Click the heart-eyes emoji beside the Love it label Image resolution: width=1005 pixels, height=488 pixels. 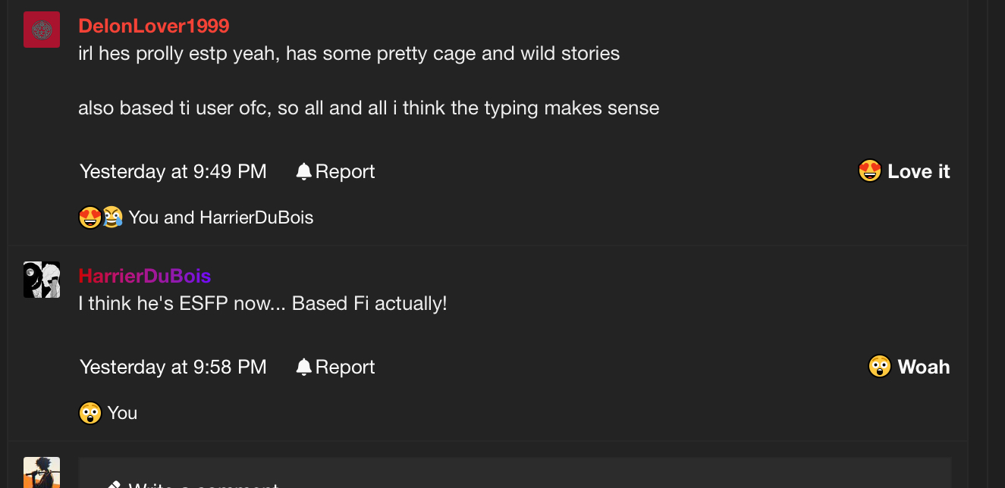click(869, 171)
